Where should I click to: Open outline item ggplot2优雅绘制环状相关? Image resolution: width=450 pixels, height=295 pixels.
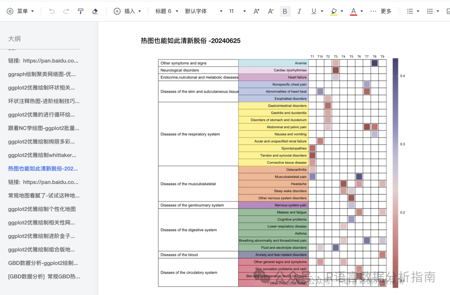42,88
